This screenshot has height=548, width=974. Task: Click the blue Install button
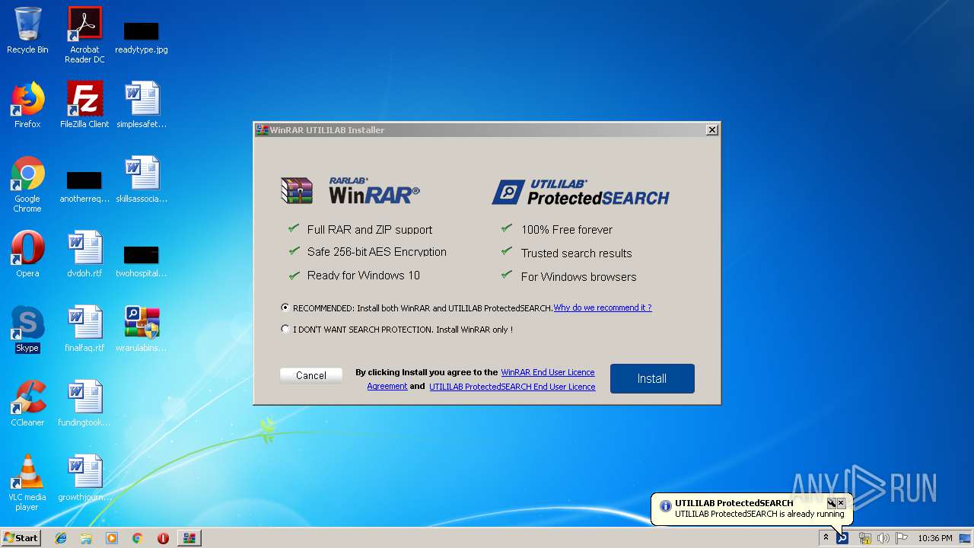(x=652, y=378)
